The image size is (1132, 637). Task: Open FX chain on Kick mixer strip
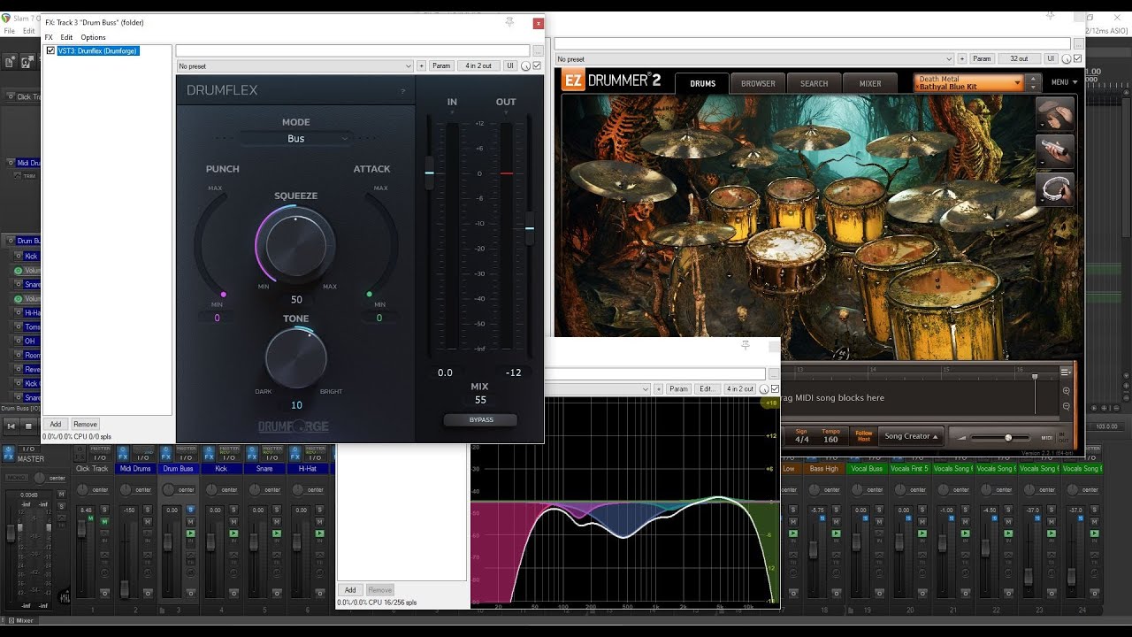tap(210, 457)
